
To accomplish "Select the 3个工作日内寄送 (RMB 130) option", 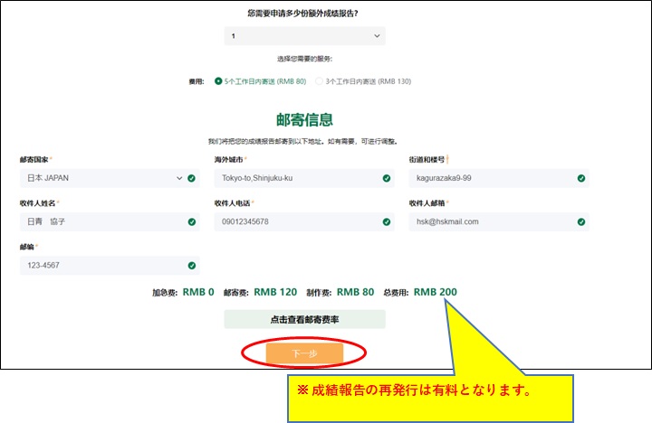I will point(319,81).
